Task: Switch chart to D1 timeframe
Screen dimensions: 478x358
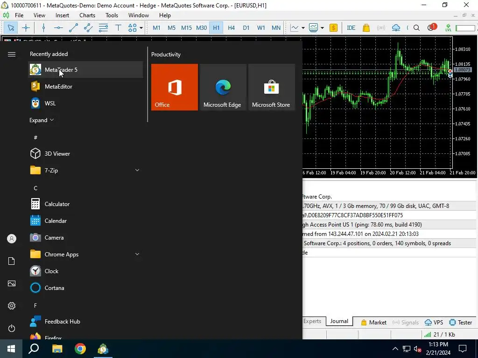Action: (246, 28)
